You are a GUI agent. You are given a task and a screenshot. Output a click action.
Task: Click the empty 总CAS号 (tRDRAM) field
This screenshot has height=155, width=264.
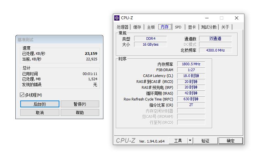point(191,116)
